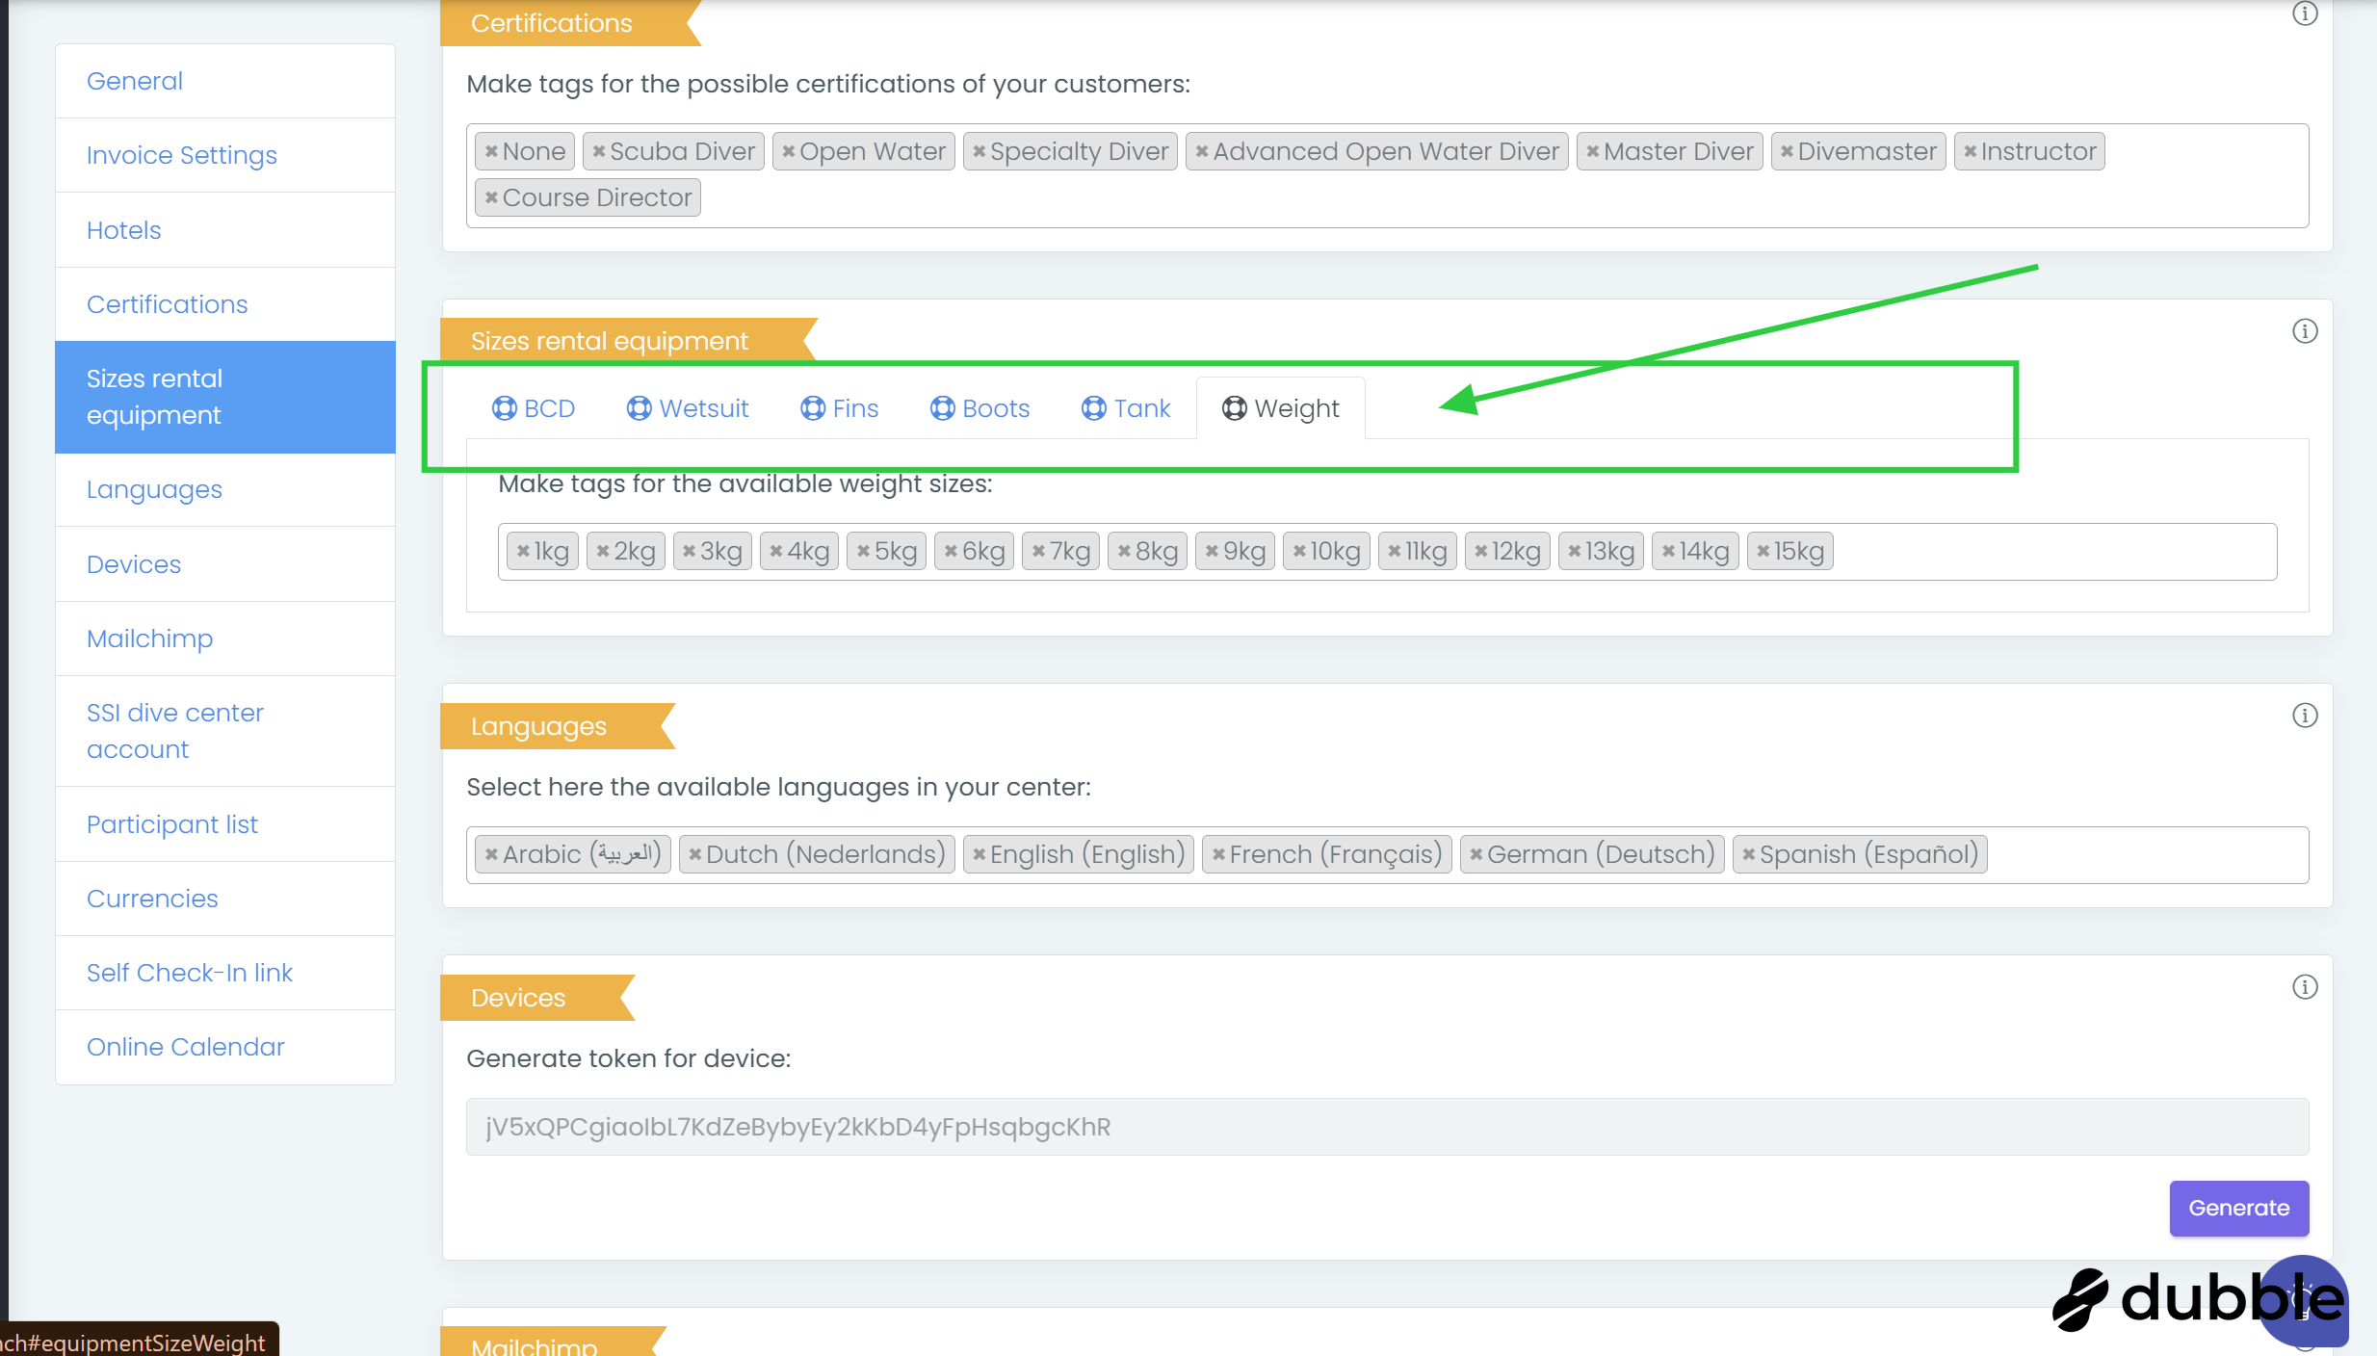Click the device token field
Screen dimensions: 2377x1356
1387,1128
